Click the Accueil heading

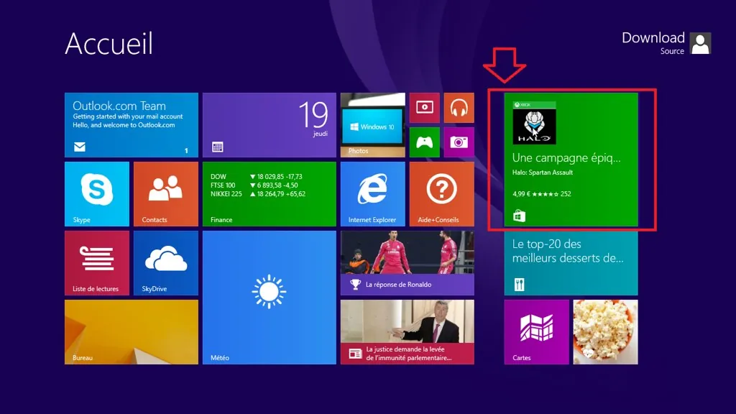[109, 44]
